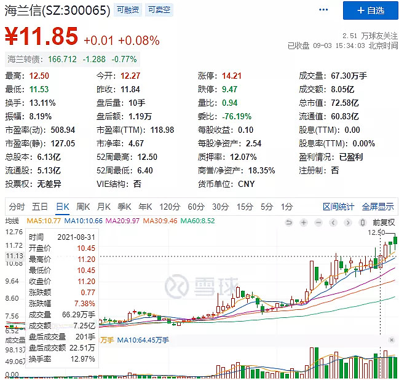Switch to the 60分 chart tab
The width and height of the screenshot is (399, 380).
click(x=196, y=207)
